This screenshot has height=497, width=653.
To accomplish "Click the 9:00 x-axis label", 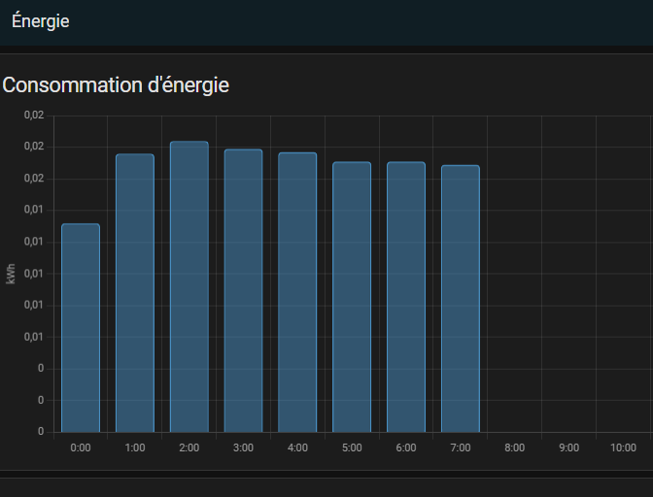I will 568,447.
